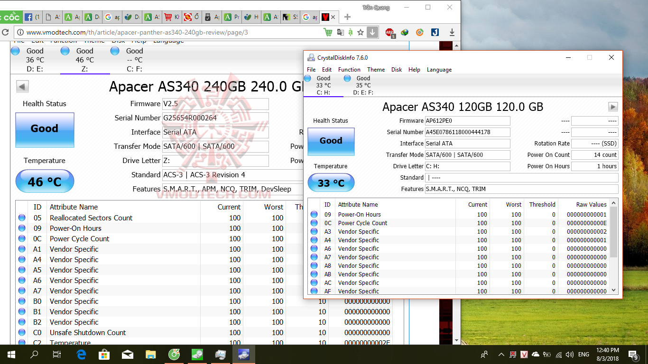This screenshot has width=648, height=364.
Task: Click the 33 °C temperature button
Action: point(331,183)
